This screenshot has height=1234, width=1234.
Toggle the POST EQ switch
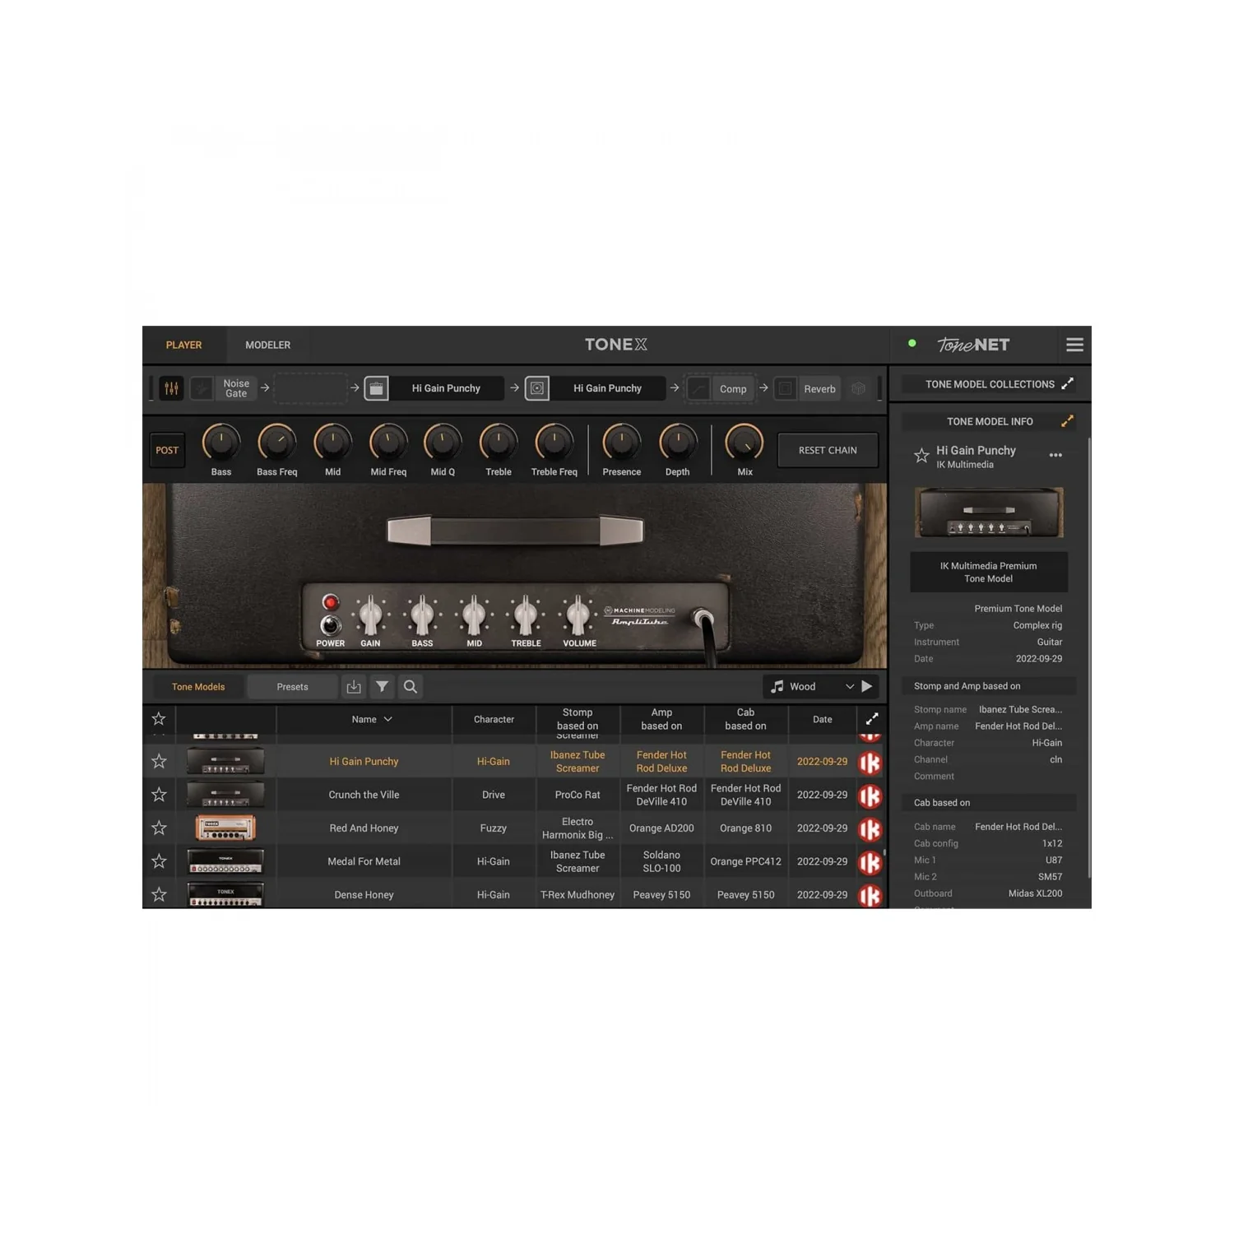(167, 450)
